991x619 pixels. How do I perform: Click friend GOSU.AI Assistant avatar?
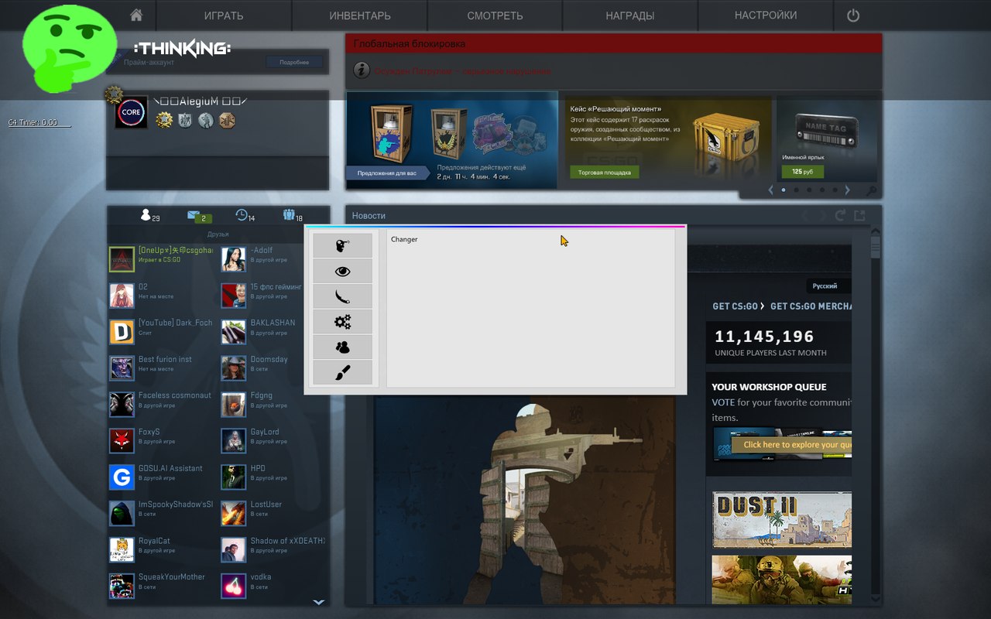click(122, 477)
